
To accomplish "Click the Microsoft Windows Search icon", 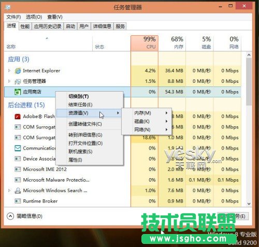I will [18, 191].
